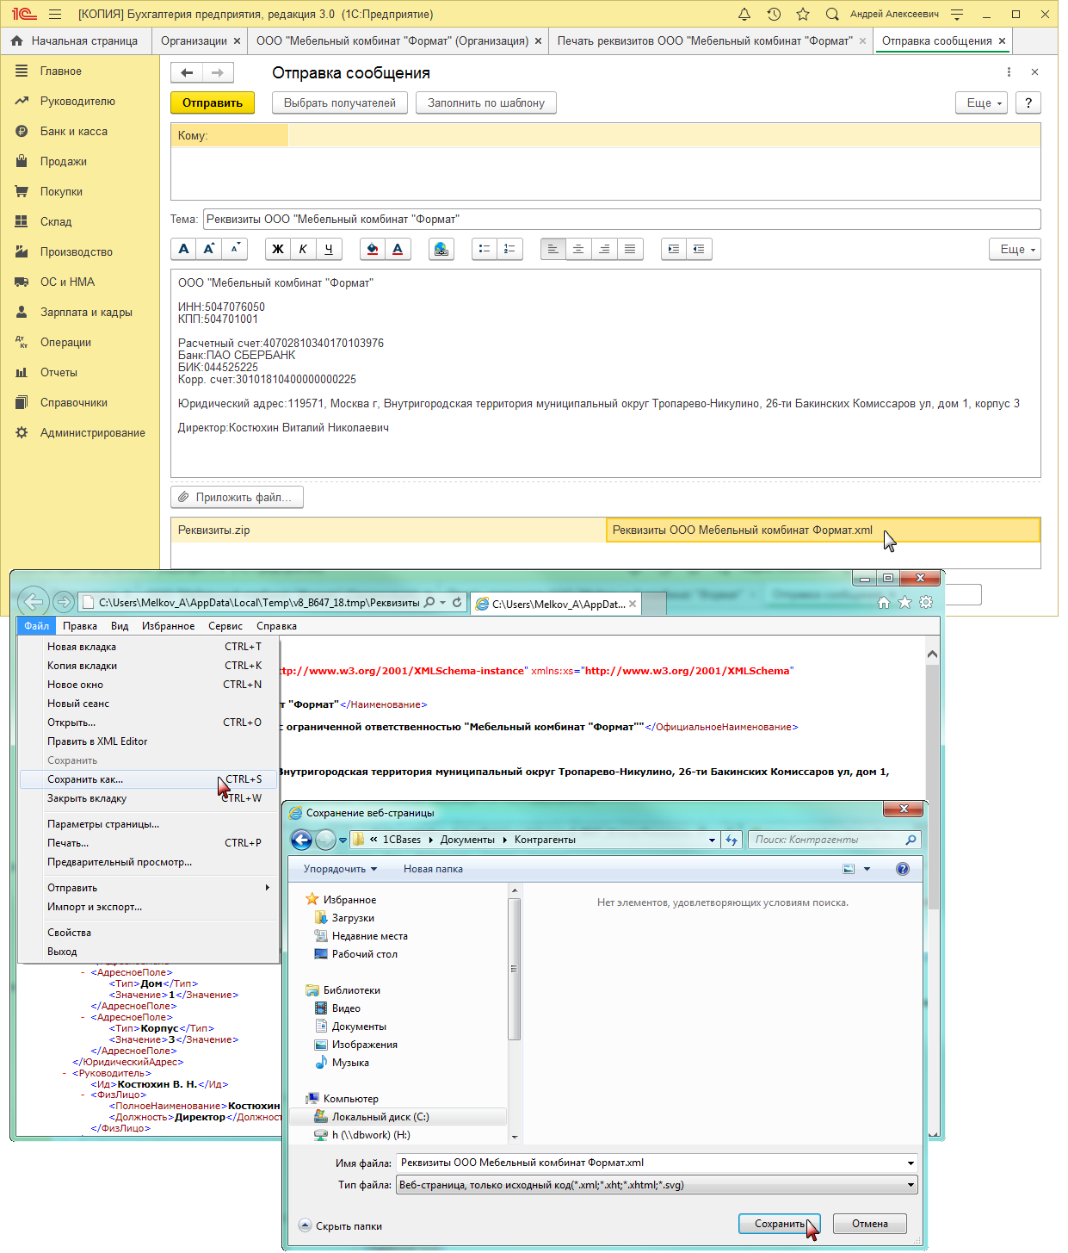Increase font size in message editor
The width and height of the screenshot is (1068, 1253).
209,249
